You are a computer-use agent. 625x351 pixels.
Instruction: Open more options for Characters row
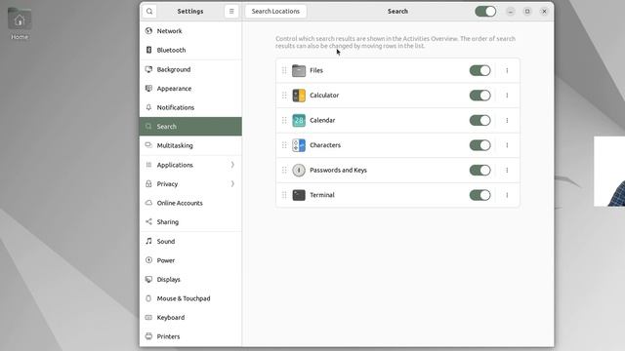point(507,145)
